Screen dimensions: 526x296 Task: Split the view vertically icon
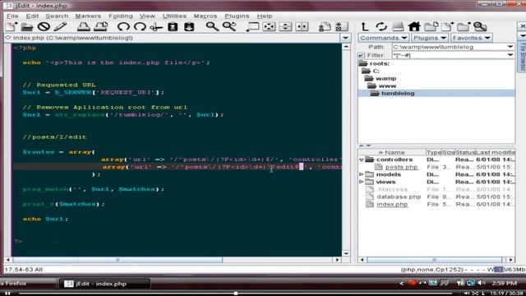click(x=302, y=26)
